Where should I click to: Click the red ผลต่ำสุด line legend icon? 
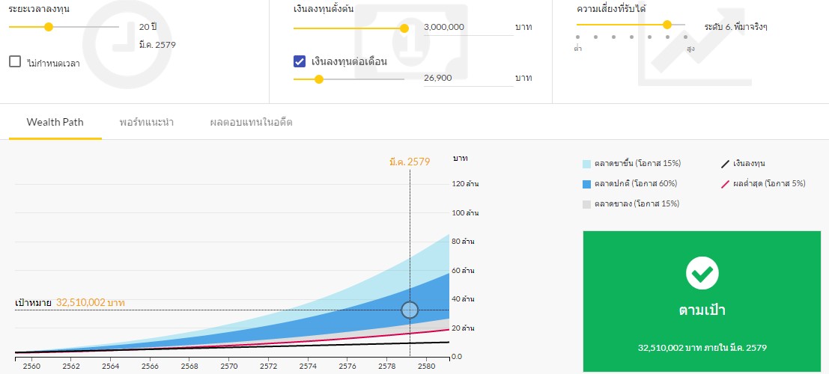click(x=725, y=184)
